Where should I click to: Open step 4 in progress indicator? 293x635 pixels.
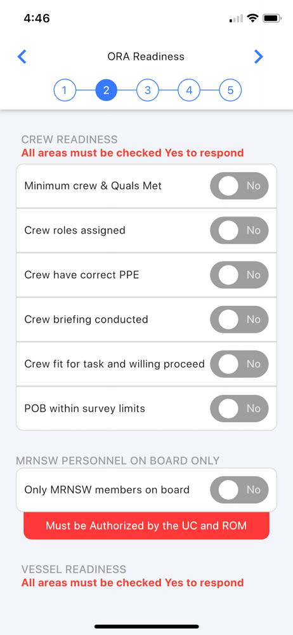(x=189, y=90)
